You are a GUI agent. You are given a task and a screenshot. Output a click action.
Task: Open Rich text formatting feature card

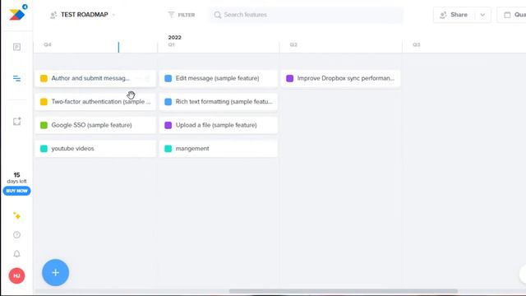[219, 102]
